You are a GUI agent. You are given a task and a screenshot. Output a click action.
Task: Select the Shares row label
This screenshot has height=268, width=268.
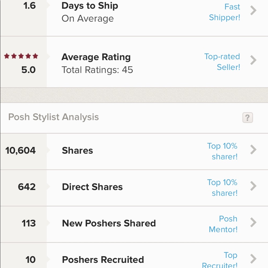tap(77, 151)
